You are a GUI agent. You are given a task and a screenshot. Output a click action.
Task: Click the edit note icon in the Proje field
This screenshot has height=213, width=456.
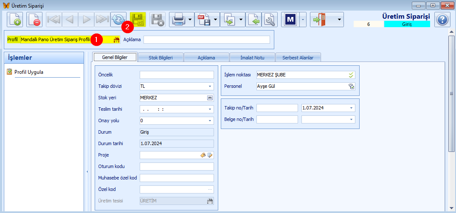tap(210, 155)
